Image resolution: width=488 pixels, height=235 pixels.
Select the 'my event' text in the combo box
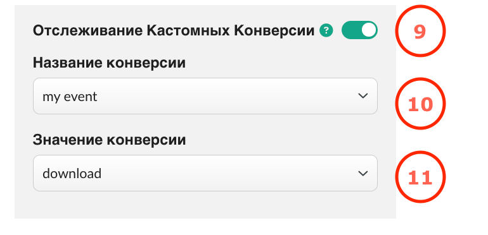70,97
